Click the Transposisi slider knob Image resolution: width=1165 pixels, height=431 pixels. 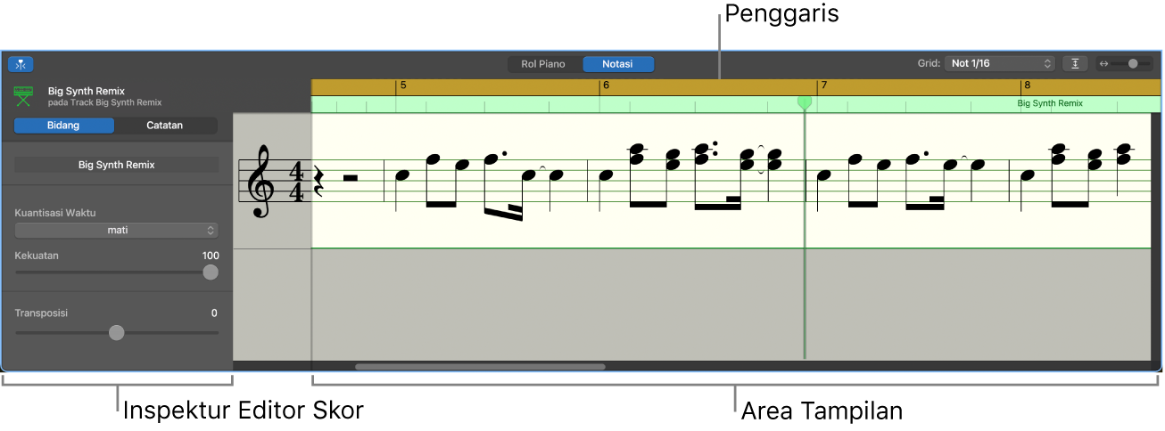[117, 332]
